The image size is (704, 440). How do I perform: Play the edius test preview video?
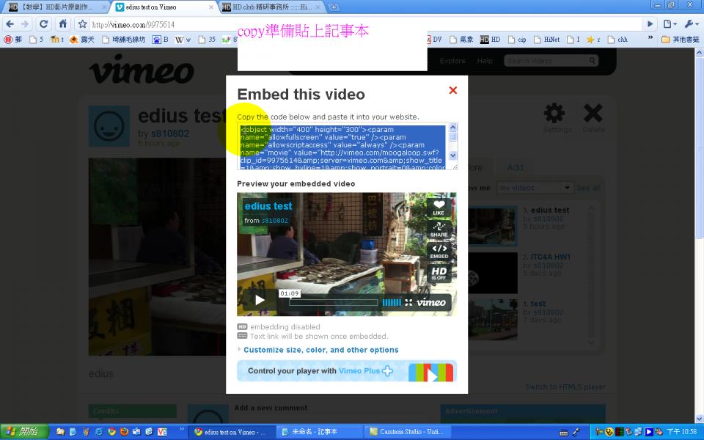[260, 301]
